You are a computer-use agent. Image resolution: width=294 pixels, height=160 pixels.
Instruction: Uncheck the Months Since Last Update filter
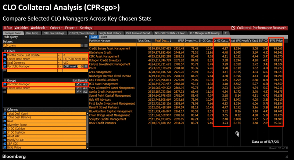pos(5,55)
